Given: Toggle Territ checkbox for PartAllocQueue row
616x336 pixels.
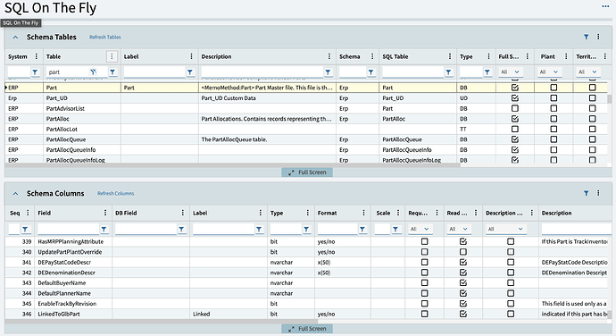Looking at the screenshot, I should click(593, 139).
